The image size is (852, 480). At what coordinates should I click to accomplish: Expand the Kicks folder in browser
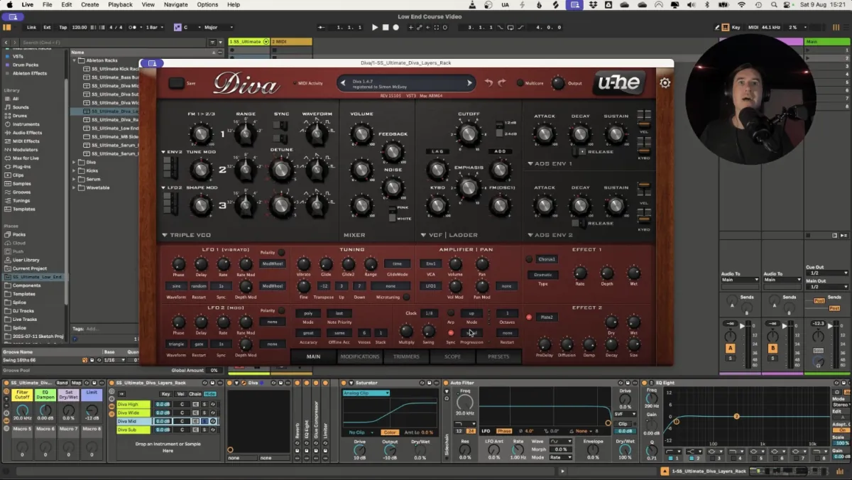pyautogui.click(x=74, y=171)
